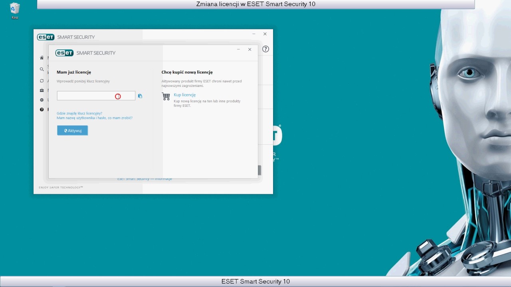
Task: Close the license activation dialog
Action: 250,49
